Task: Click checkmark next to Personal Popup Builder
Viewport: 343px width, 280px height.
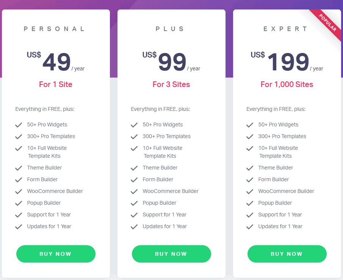Action: (x=19, y=203)
